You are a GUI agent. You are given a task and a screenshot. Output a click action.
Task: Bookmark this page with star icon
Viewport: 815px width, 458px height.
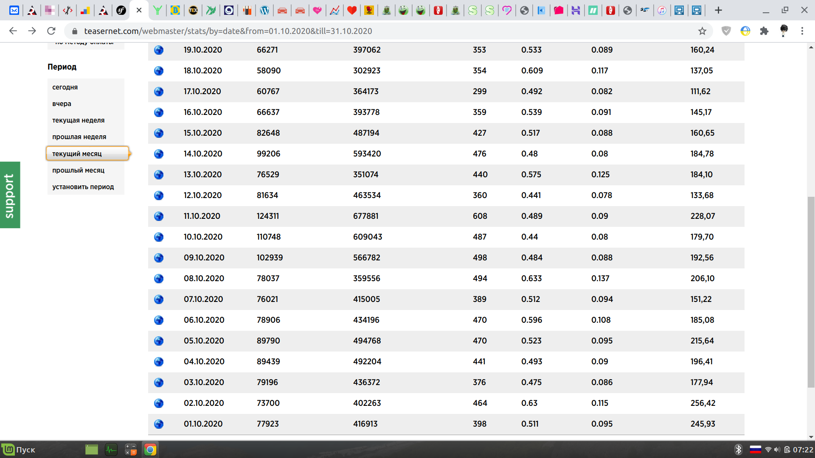tap(702, 31)
